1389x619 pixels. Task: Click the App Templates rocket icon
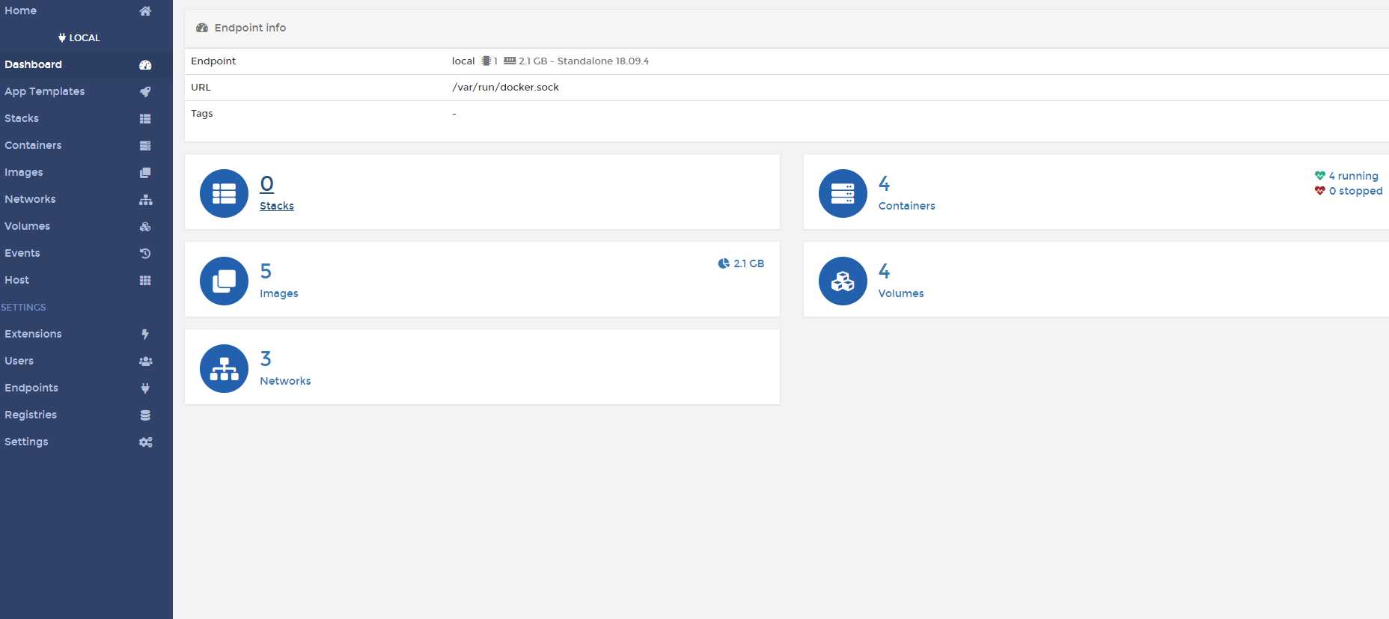pos(145,92)
